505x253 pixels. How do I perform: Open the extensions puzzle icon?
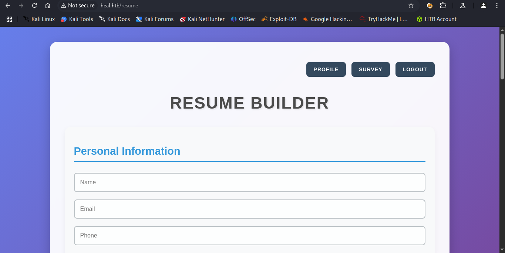pyautogui.click(x=443, y=6)
